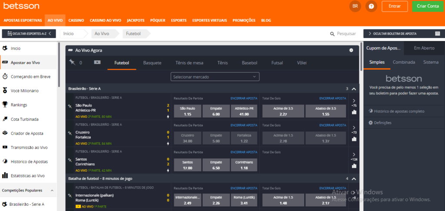Select Acima de 3.5 odds 2.27
The image size is (445, 211).
283,111
